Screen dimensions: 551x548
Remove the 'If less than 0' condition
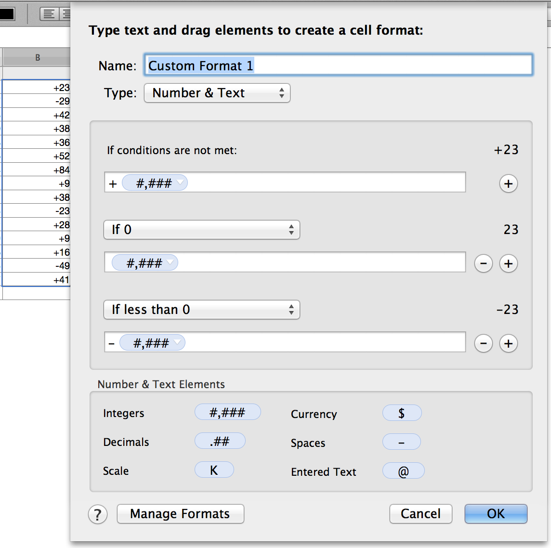point(484,344)
